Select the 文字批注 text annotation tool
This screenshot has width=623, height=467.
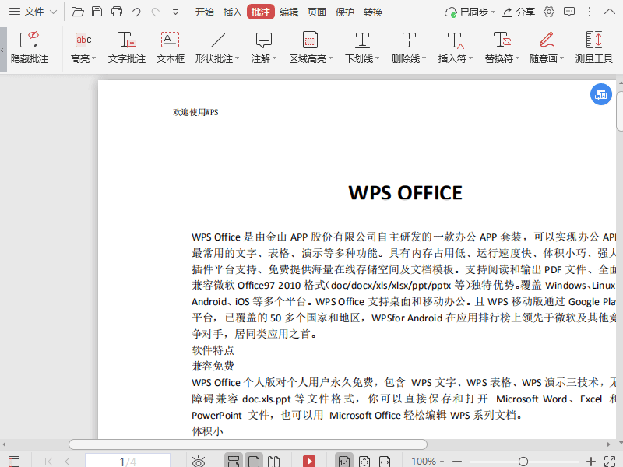click(x=127, y=48)
